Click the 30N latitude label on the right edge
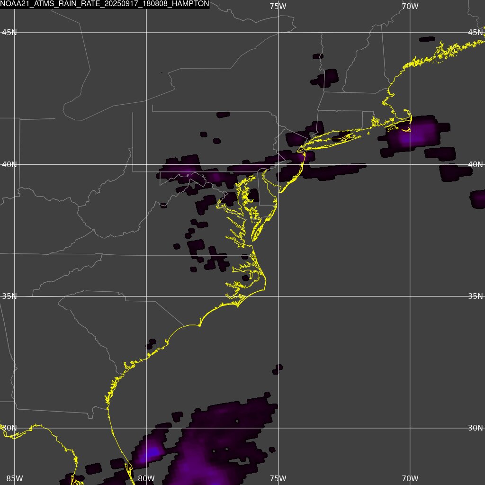 coord(476,428)
